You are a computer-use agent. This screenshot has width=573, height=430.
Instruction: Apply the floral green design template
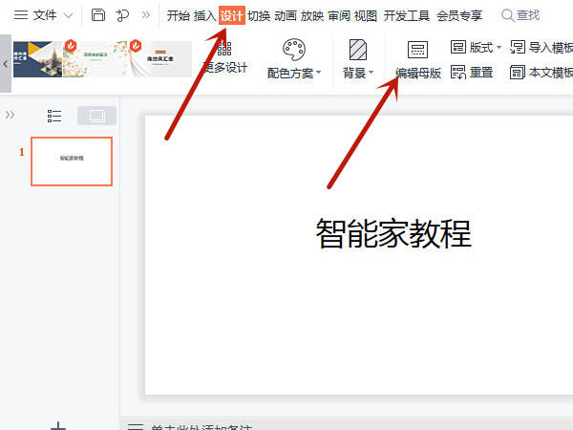tap(95, 59)
